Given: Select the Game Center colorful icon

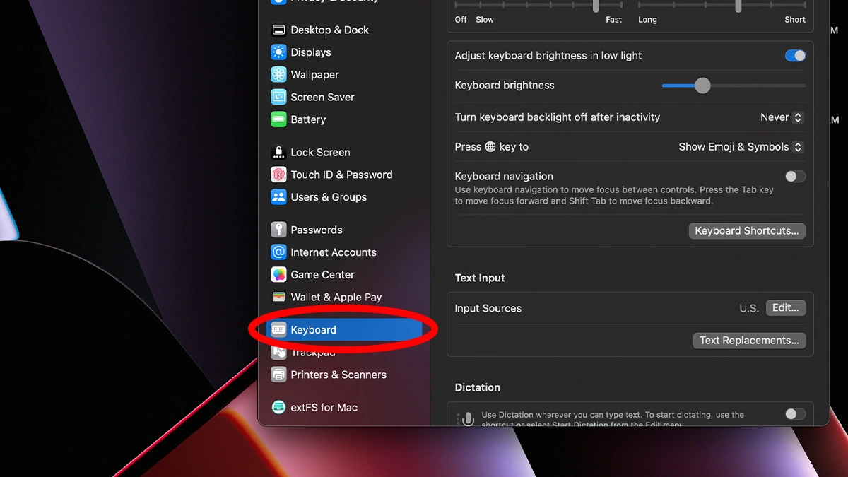Looking at the screenshot, I should tap(278, 275).
